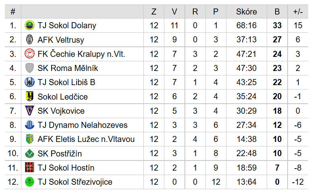
Task: Click the SK Vojkovice pennant logo
Action: click(29, 111)
